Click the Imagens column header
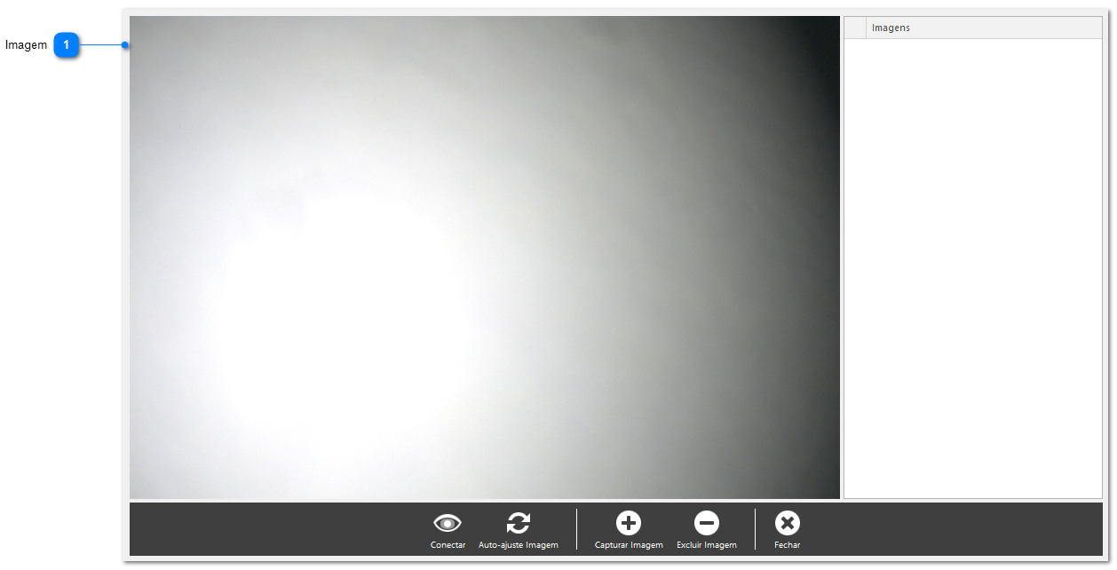 [x=984, y=28]
